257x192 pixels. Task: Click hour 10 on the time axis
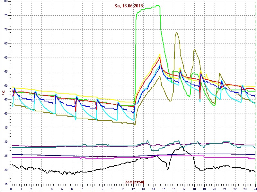tap(113, 189)
